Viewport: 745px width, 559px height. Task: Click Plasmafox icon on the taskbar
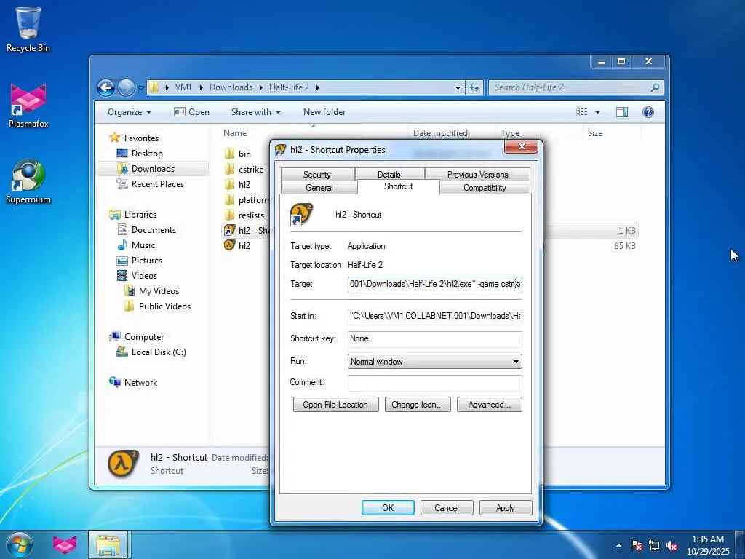point(65,545)
